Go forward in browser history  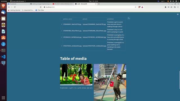tap(12, 7)
